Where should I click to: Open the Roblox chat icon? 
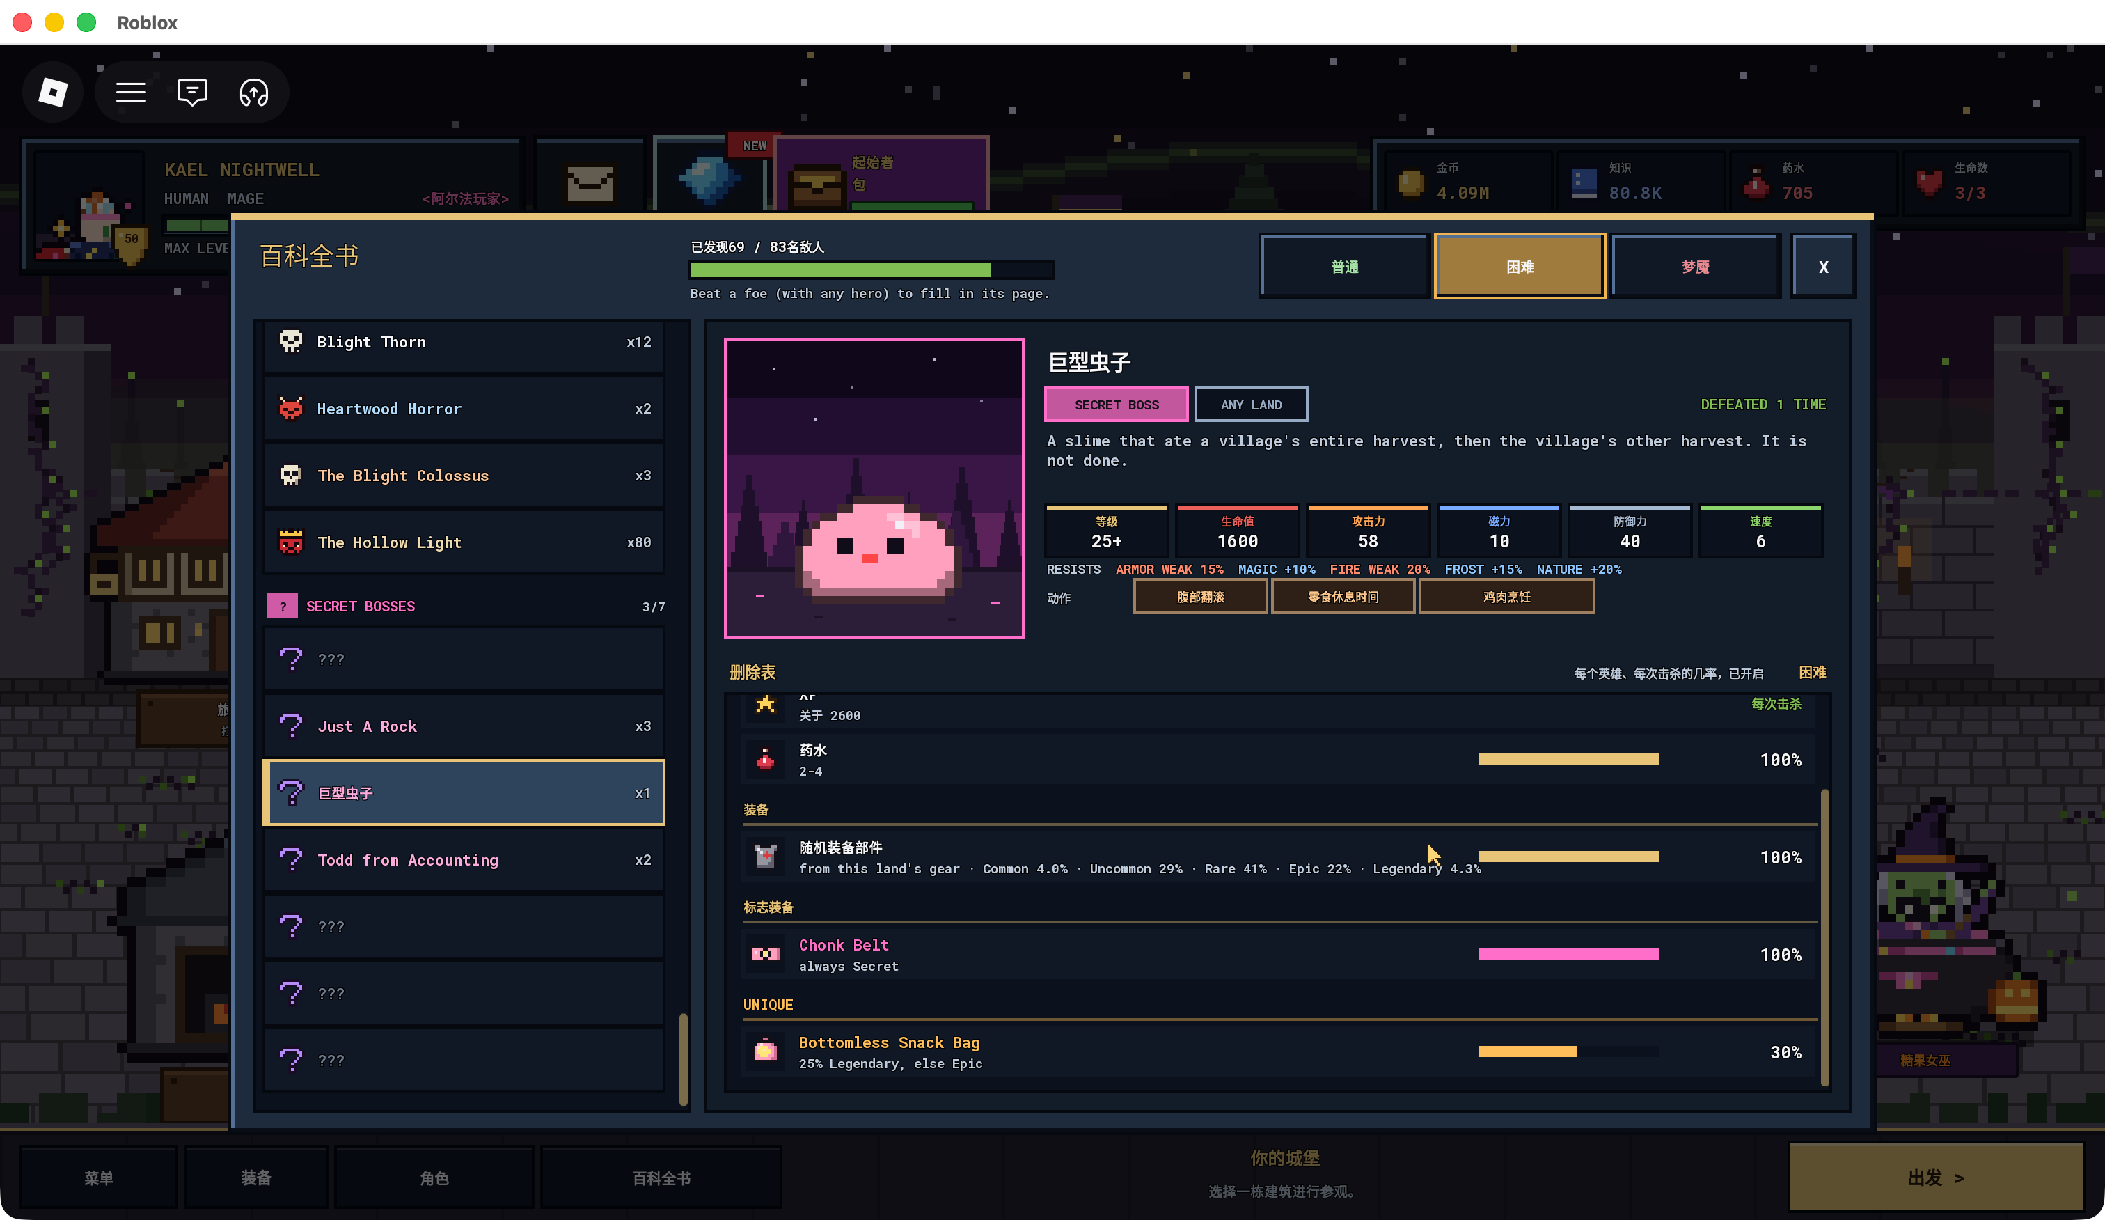192,92
